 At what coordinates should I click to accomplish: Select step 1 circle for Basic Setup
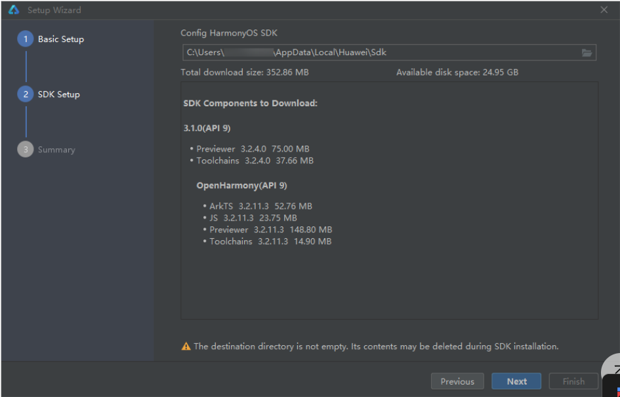26,39
